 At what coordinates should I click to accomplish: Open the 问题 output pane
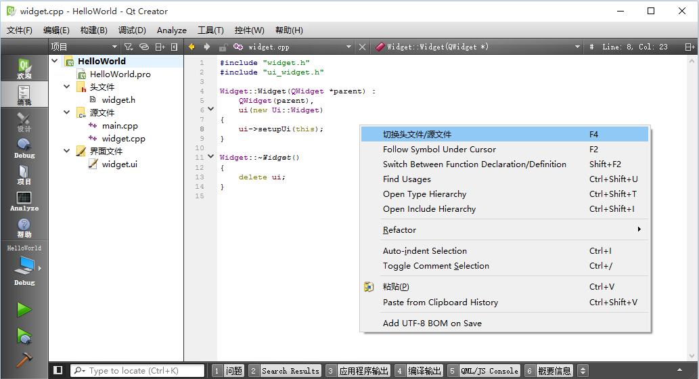(x=228, y=370)
